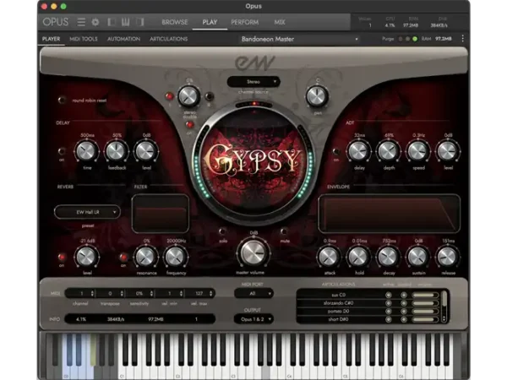Switch to the Browse tab

coord(175,22)
